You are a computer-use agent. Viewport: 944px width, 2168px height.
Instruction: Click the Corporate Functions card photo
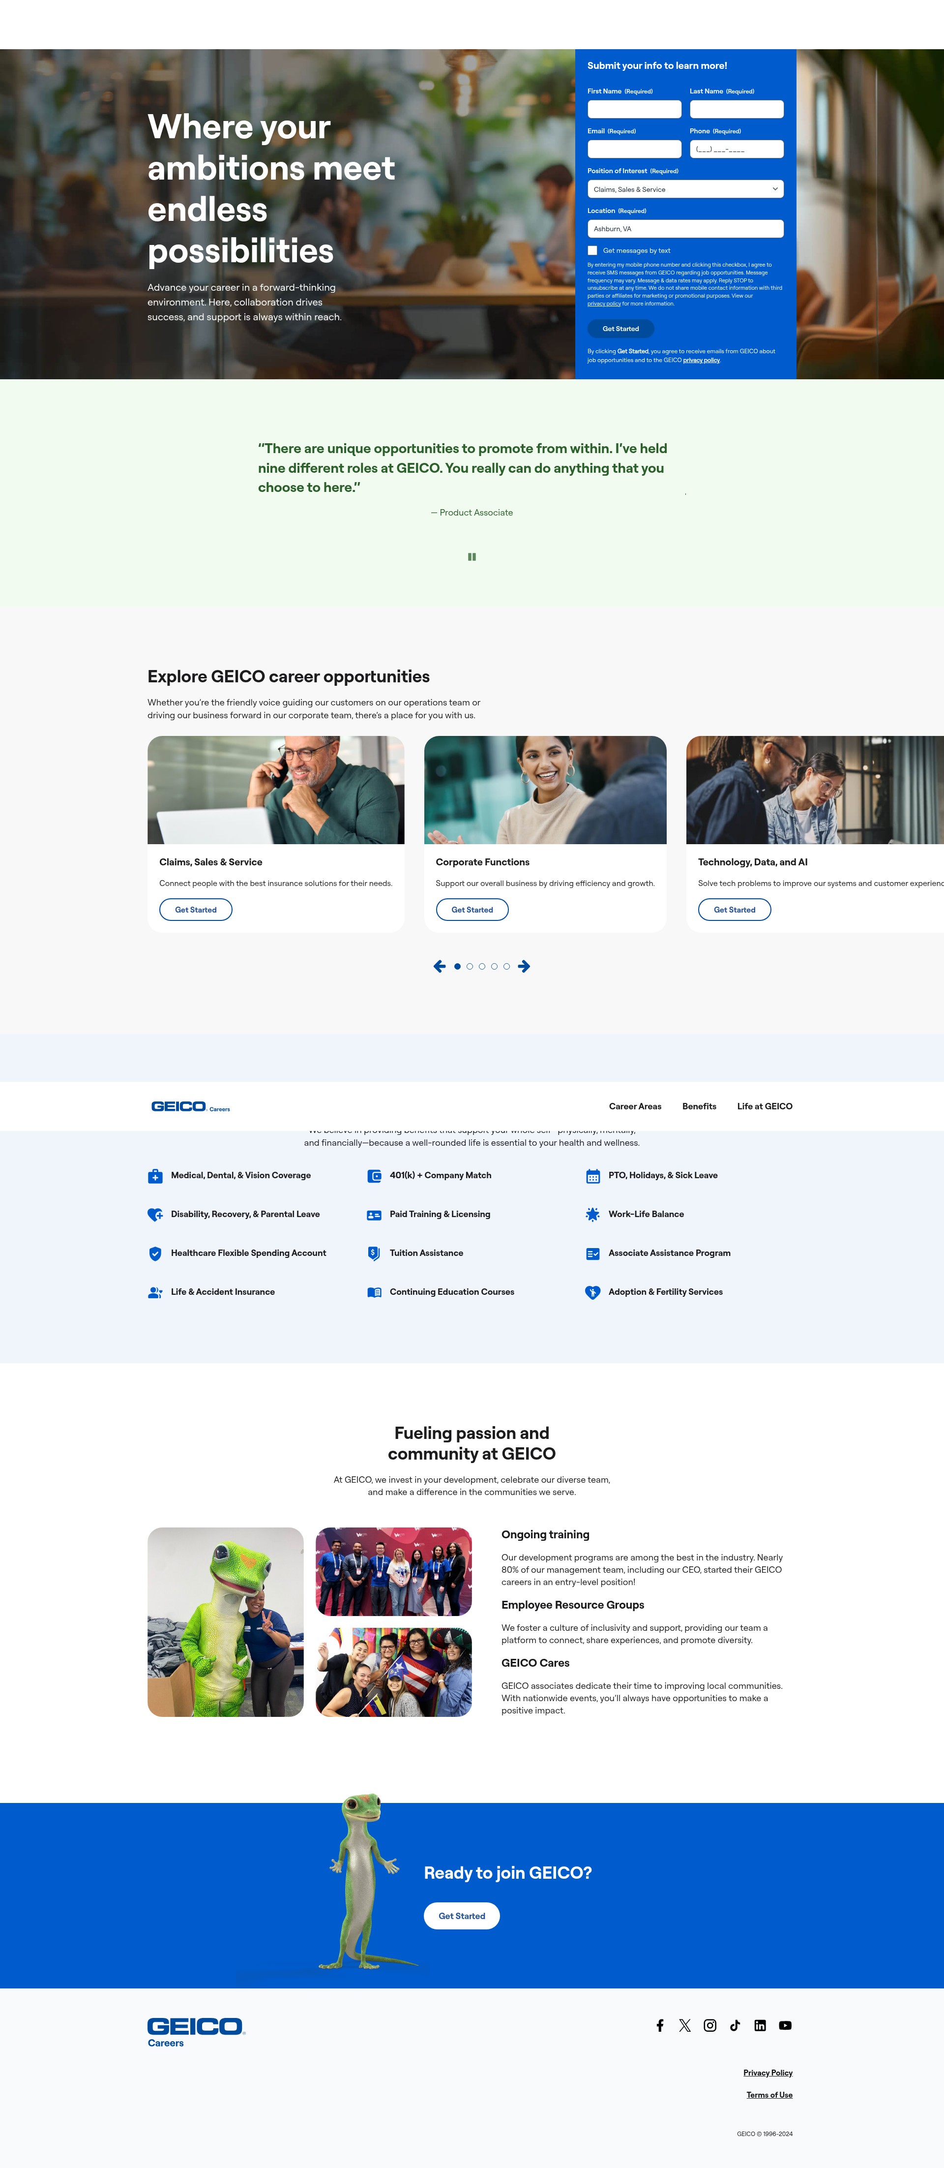pyautogui.click(x=545, y=790)
